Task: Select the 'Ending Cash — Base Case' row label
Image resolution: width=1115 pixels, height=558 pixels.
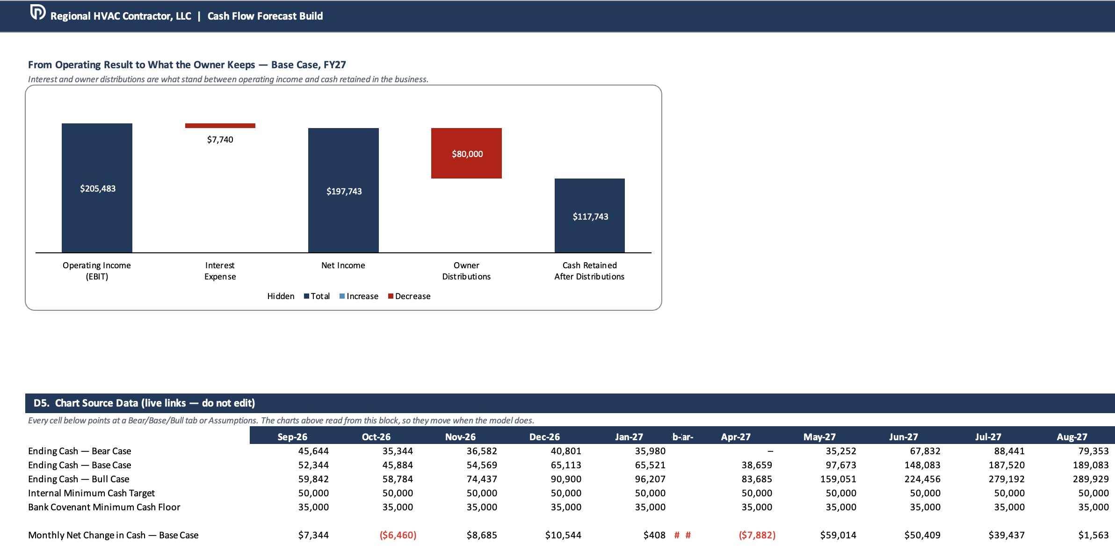Action: point(80,465)
